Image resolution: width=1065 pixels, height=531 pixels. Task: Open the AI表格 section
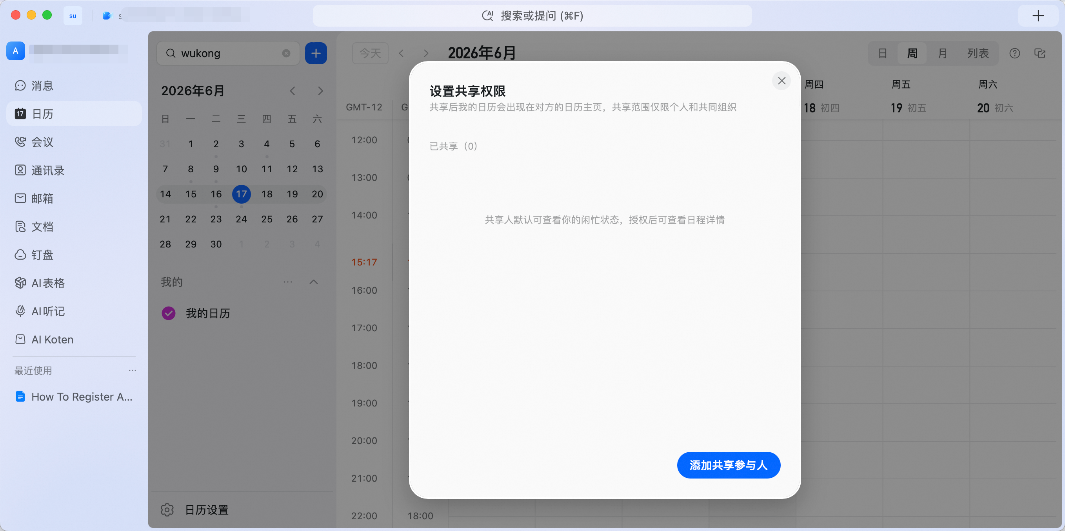click(74, 283)
